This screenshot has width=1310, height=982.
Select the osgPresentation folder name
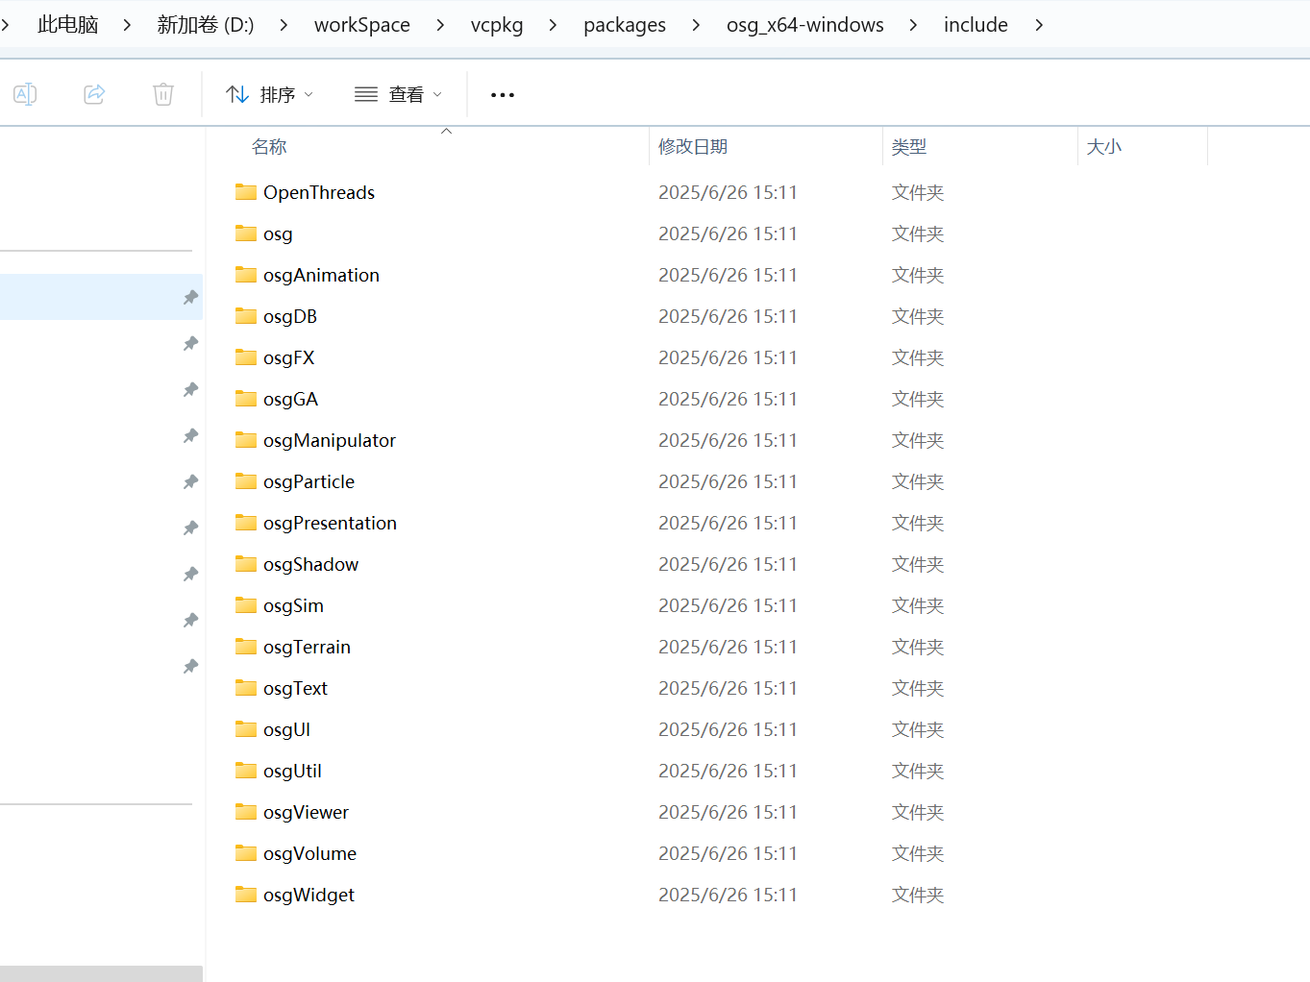coord(330,523)
